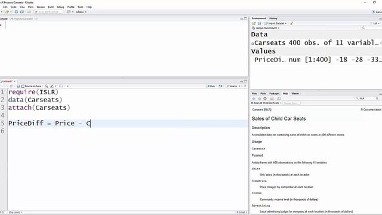Focus the Help search field

367,99
